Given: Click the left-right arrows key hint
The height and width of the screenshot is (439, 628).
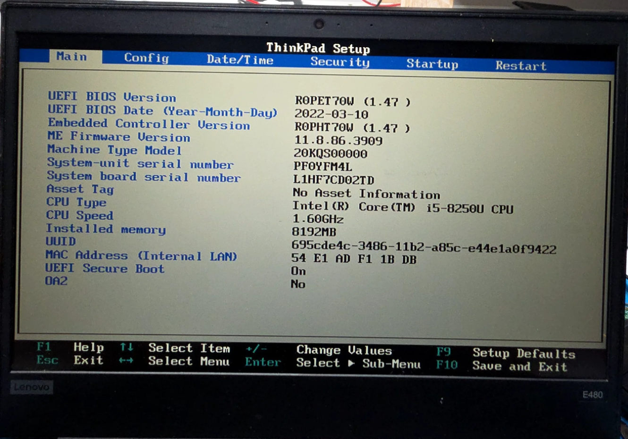Looking at the screenshot, I should pyautogui.click(x=126, y=361).
